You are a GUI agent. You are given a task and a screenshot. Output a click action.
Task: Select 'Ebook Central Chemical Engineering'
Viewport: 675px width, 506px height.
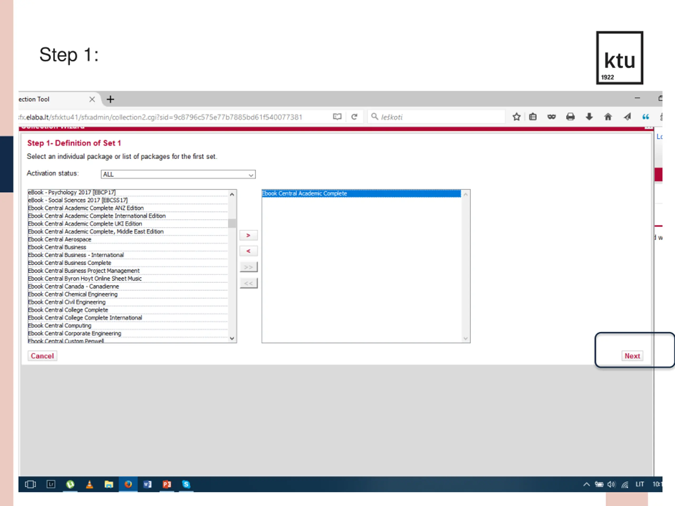coord(128,294)
